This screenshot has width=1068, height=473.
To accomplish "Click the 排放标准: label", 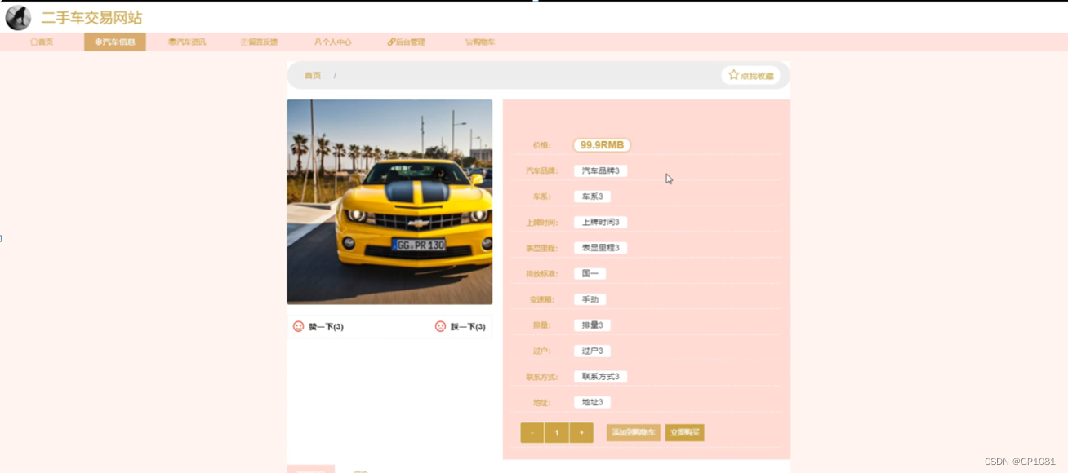I will [x=541, y=274].
